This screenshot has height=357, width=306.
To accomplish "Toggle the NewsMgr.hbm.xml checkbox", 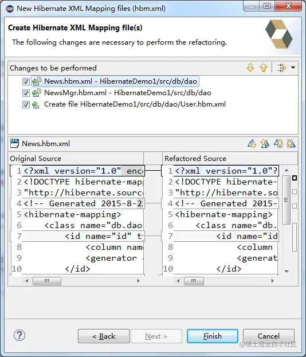I will [26, 93].
